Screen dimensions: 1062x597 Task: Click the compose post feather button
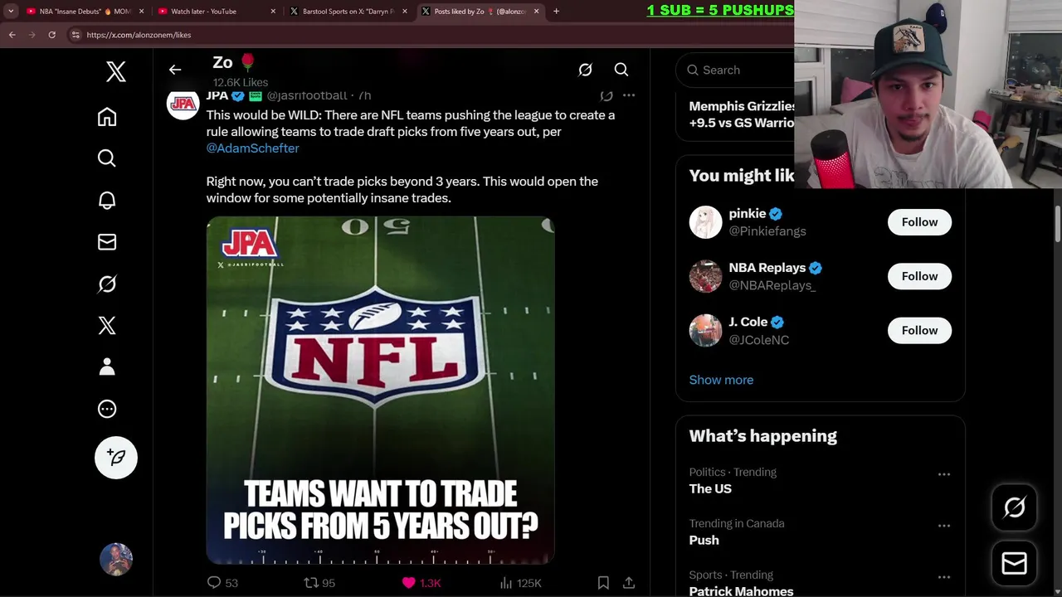[x=116, y=457]
